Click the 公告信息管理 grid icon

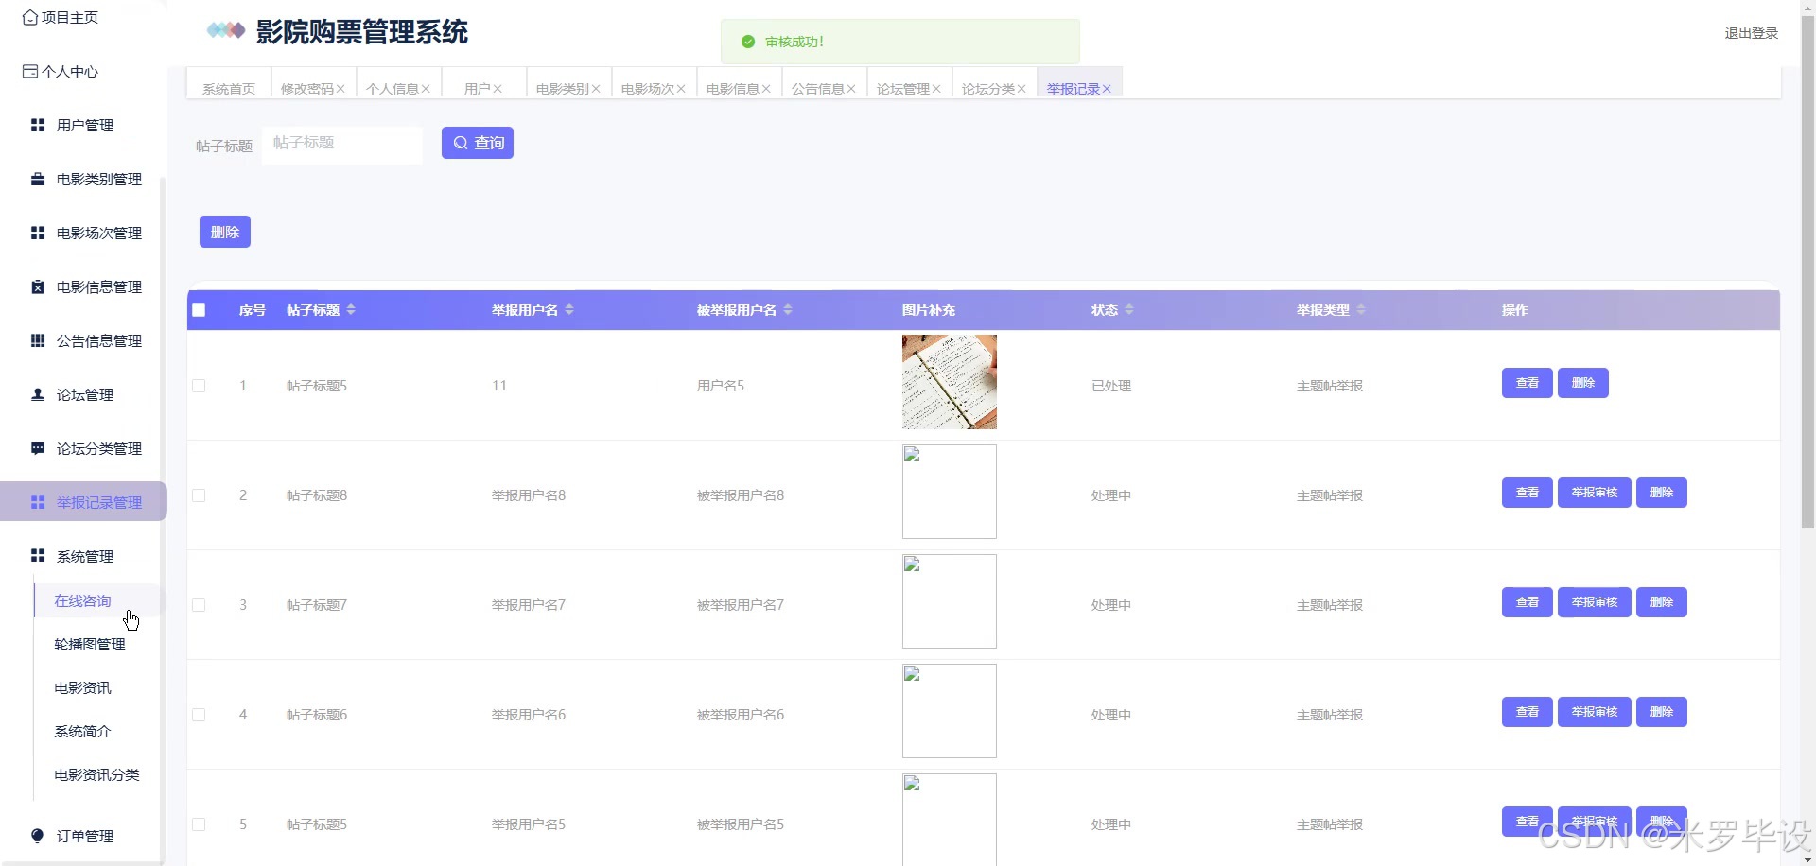(38, 340)
